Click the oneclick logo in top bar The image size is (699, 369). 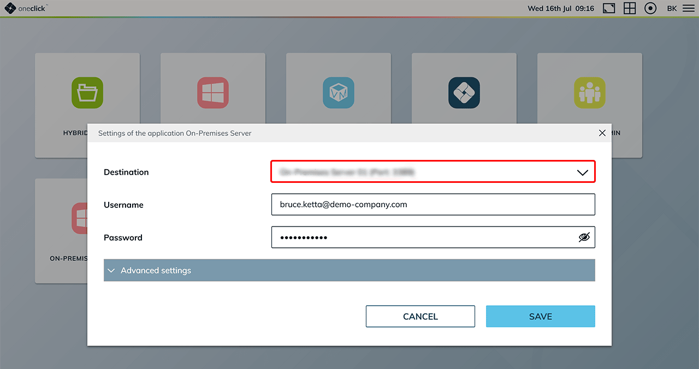tap(26, 8)
